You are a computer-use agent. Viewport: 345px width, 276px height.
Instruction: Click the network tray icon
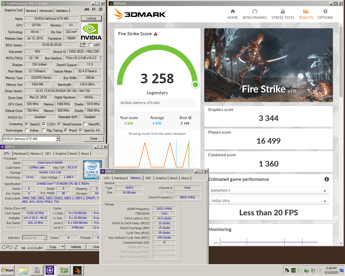pos(313,270)
